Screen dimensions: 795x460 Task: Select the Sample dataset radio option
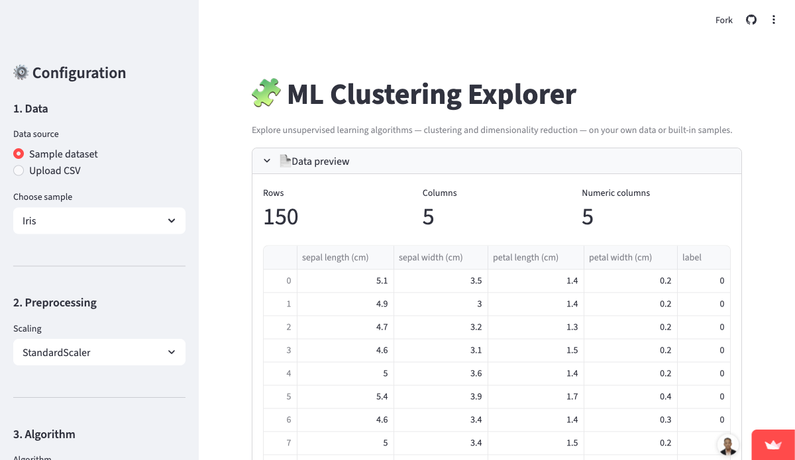(56, 154)
